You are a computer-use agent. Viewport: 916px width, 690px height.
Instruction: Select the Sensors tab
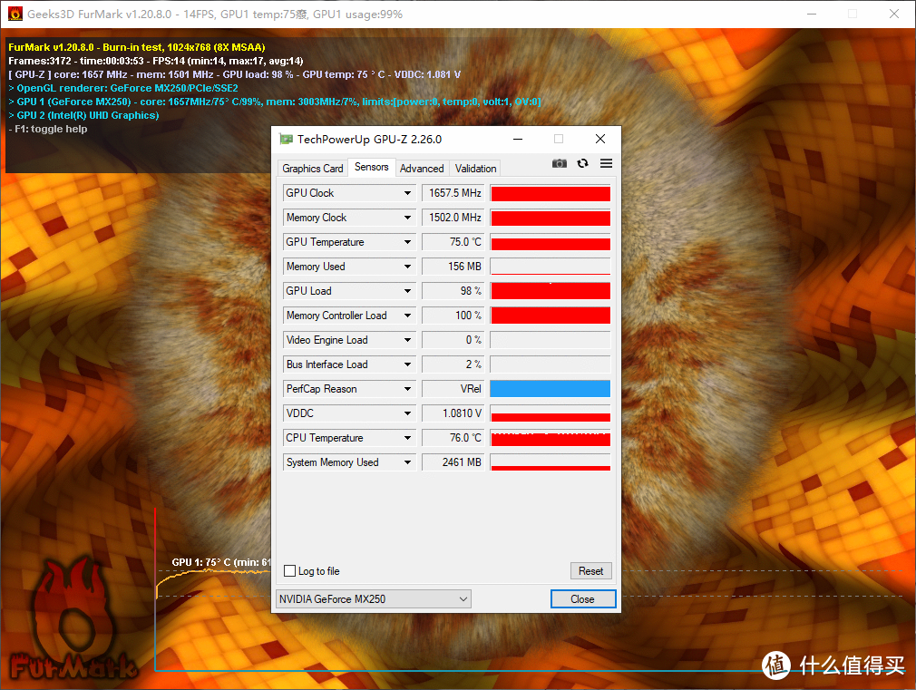pos(372,167)
